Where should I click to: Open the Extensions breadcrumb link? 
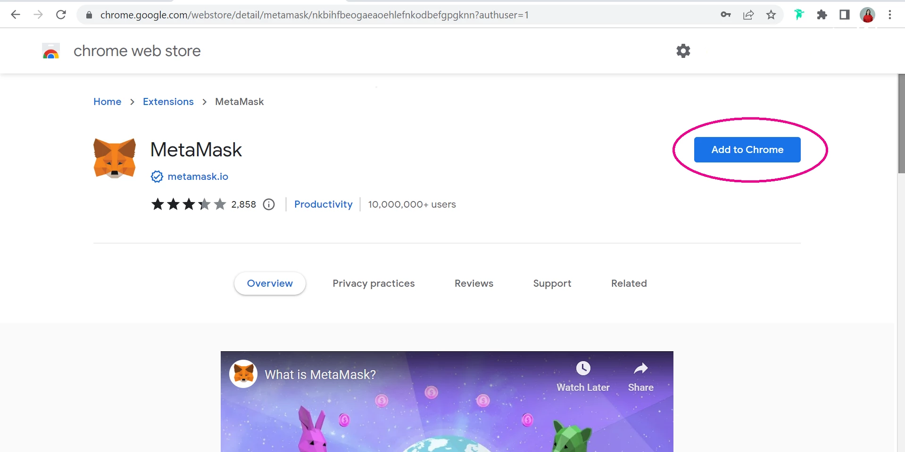pyautogui.click(x=168, y=102)
